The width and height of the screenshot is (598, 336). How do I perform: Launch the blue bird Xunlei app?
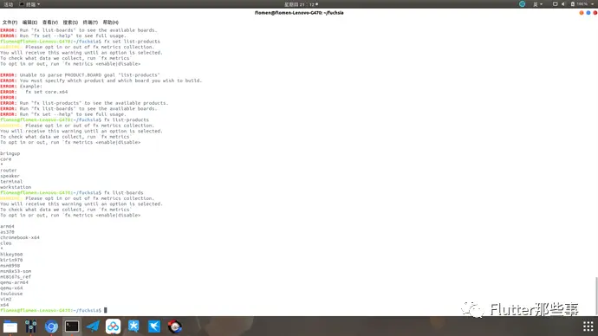154,326
